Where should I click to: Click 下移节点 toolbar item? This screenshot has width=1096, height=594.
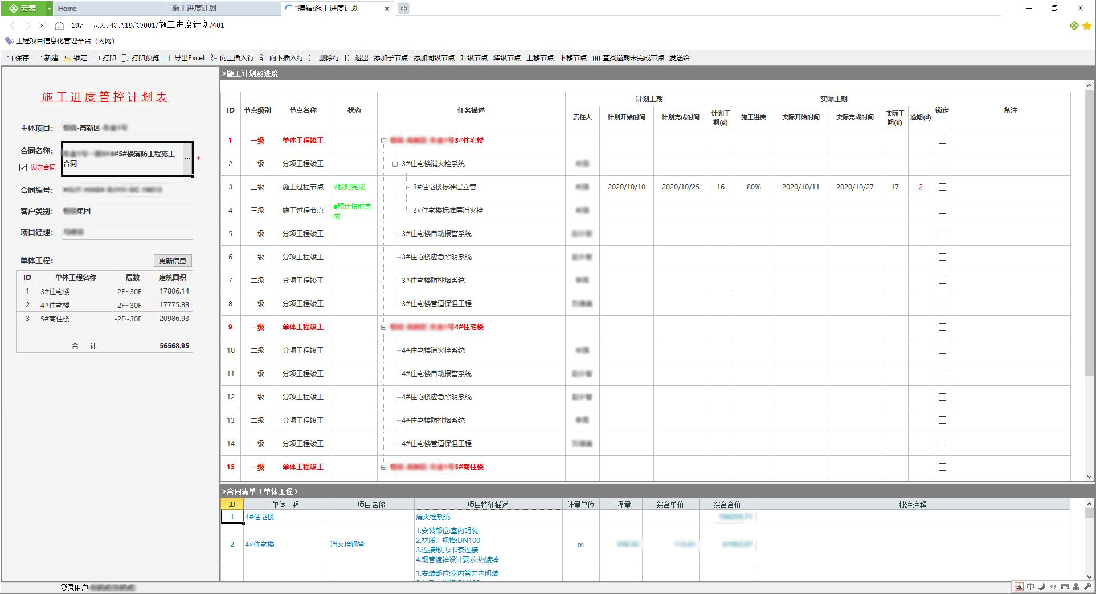pos(573,58)
